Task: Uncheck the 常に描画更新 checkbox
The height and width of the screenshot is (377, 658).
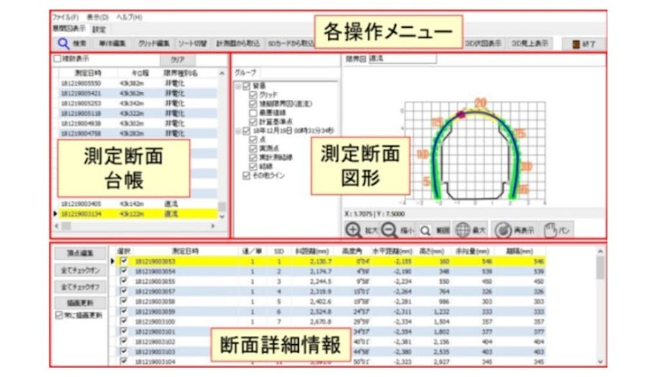Action: pos(58,315)
